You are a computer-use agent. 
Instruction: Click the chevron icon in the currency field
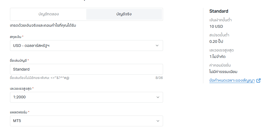157,46
